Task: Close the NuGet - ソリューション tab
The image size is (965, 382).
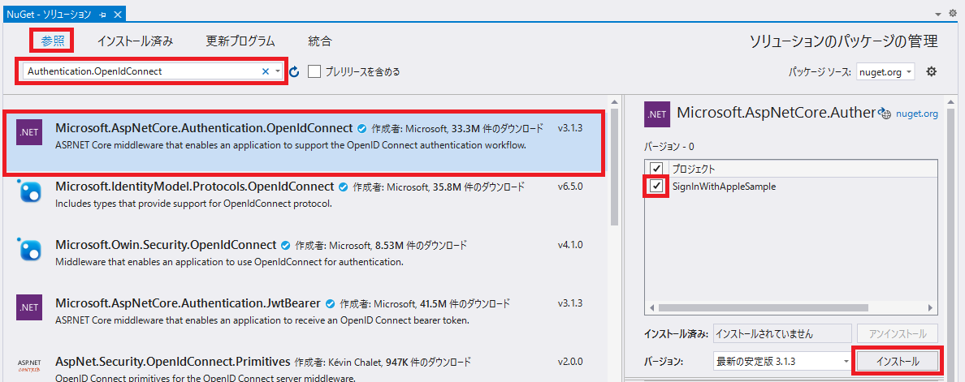Action: 118,14
